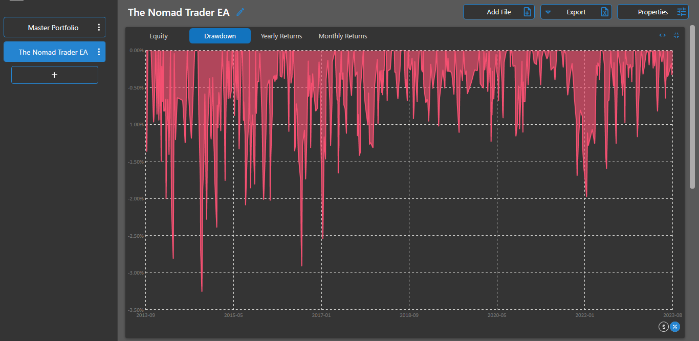Open The Nomad Trader EA three-dot menu
The height and width of the screenshot is (341, 699).
click(99, 52)
